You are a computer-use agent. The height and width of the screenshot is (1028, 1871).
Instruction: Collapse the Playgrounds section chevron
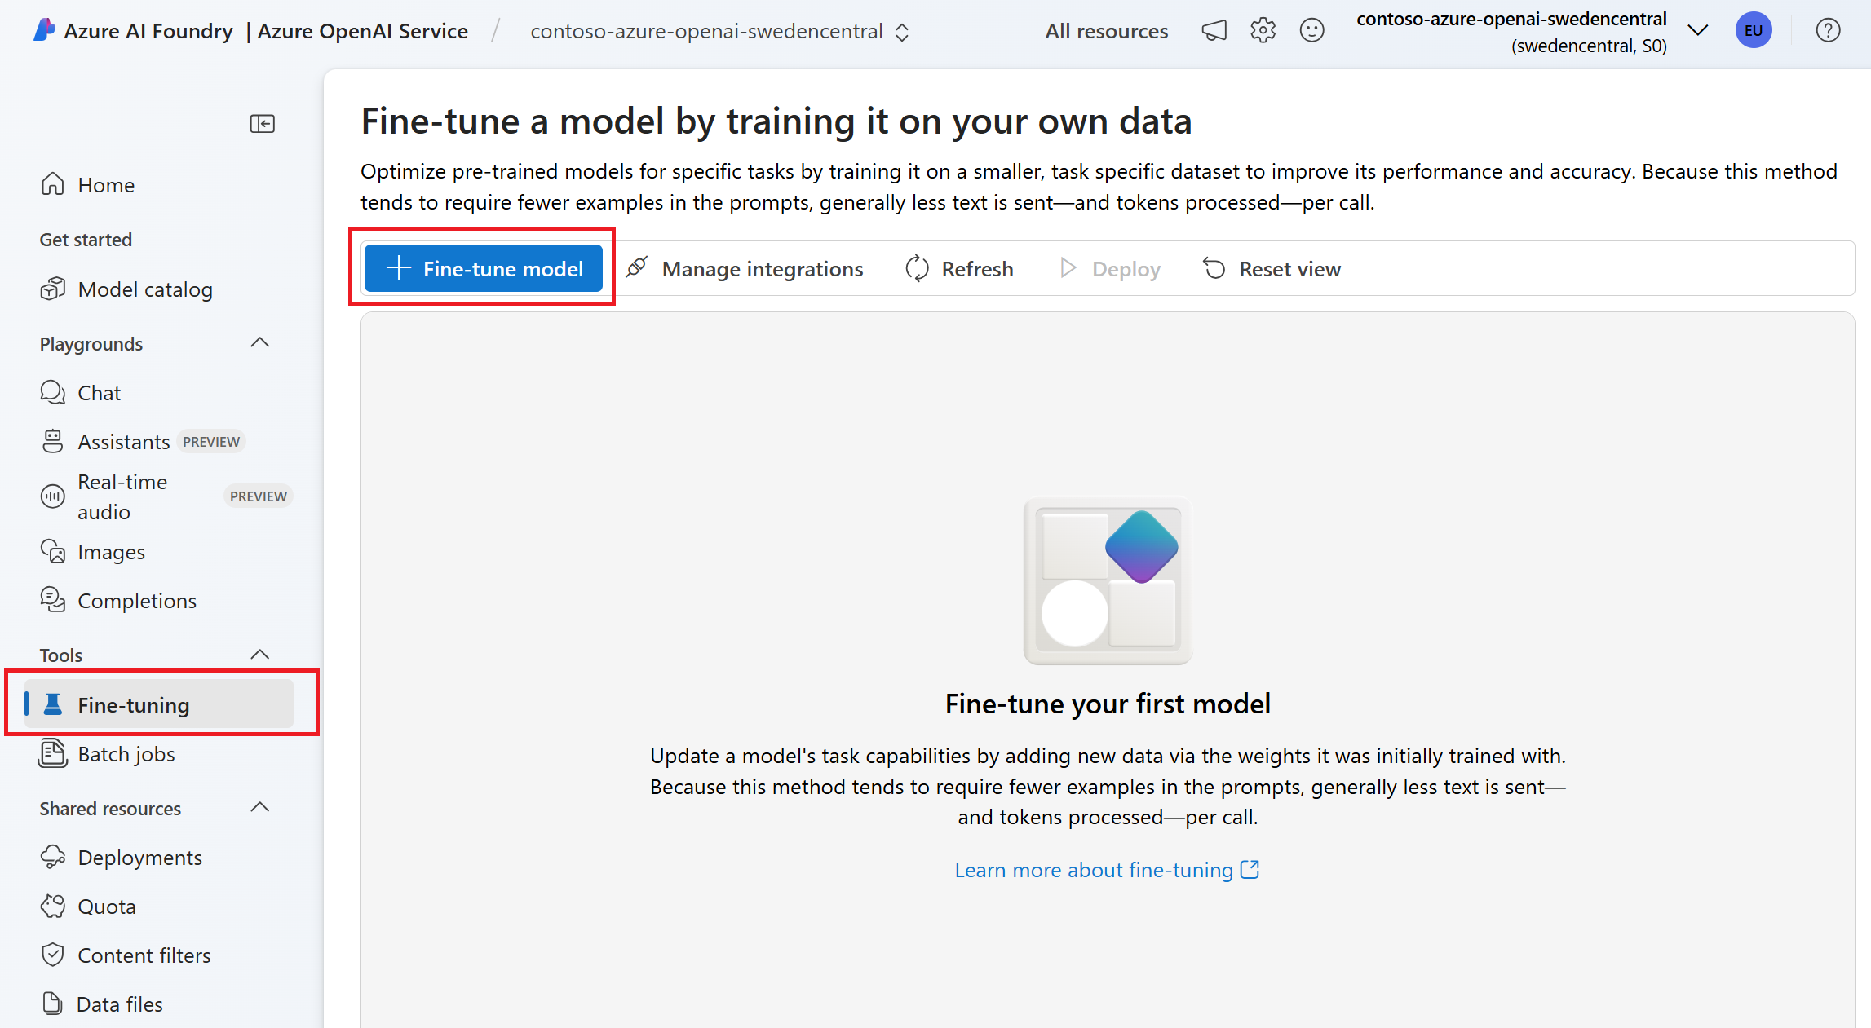pos(259,343)
